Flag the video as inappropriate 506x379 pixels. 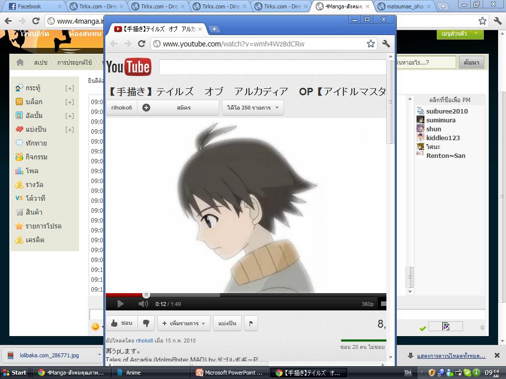pyautogui.click(x=251, y=323)
